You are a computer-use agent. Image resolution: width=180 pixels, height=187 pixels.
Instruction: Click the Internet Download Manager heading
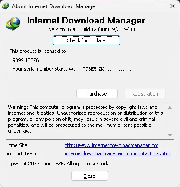[86, 21]
